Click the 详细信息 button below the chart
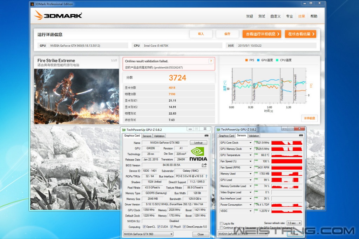Image resolution: width=359 pixels, height=239 pixels. click(x=309, y=118)
